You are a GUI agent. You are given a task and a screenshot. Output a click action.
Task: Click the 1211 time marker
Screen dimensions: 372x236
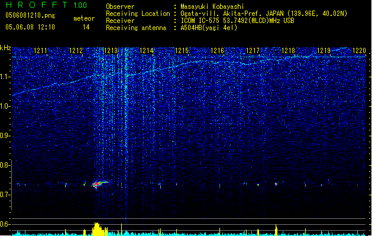tap(41, 51)
